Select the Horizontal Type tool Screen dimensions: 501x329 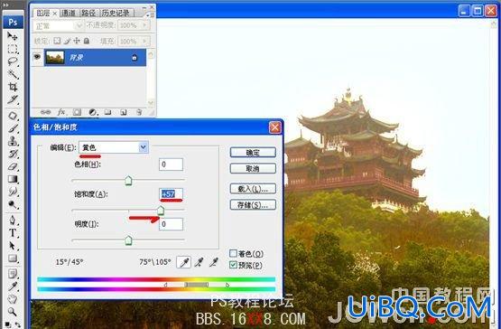(13, 232)
